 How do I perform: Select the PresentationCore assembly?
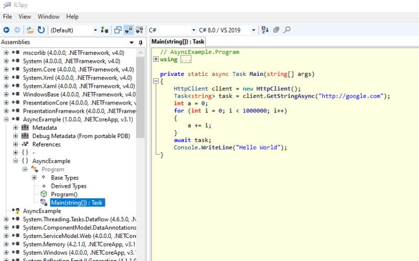click(80, 103)
